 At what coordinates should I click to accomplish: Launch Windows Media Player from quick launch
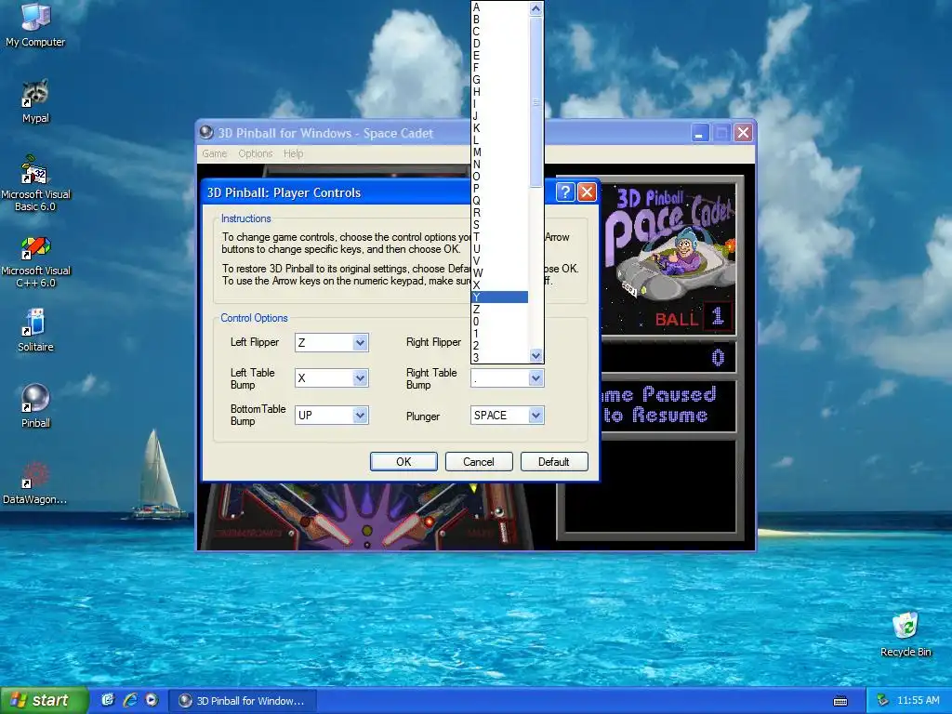point(152,700)
